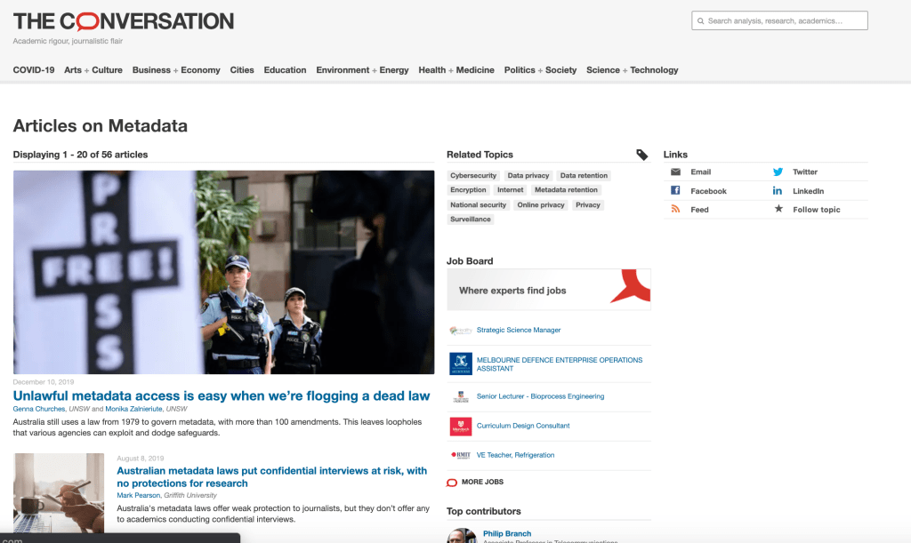This screenshot has height=543, width=911.
Task: Click the MORE JOBS link
Action: [x=482, y=482]
